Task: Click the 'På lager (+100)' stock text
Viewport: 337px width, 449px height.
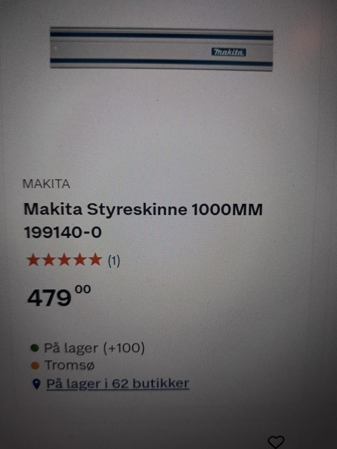Action: tap(94, 348)
